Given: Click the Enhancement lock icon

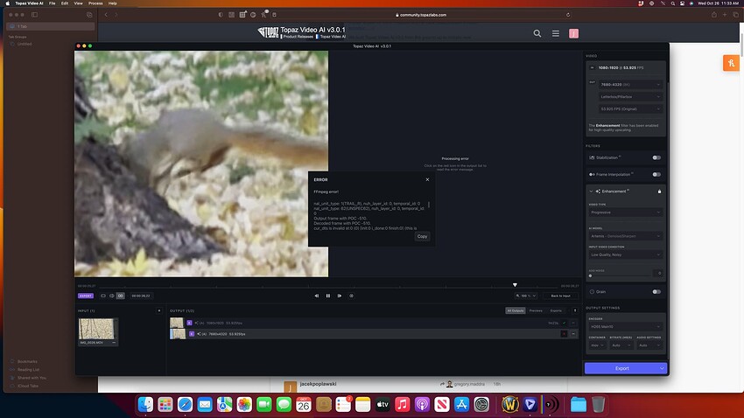Looking at the screenshot, I should tap(659, 192).
